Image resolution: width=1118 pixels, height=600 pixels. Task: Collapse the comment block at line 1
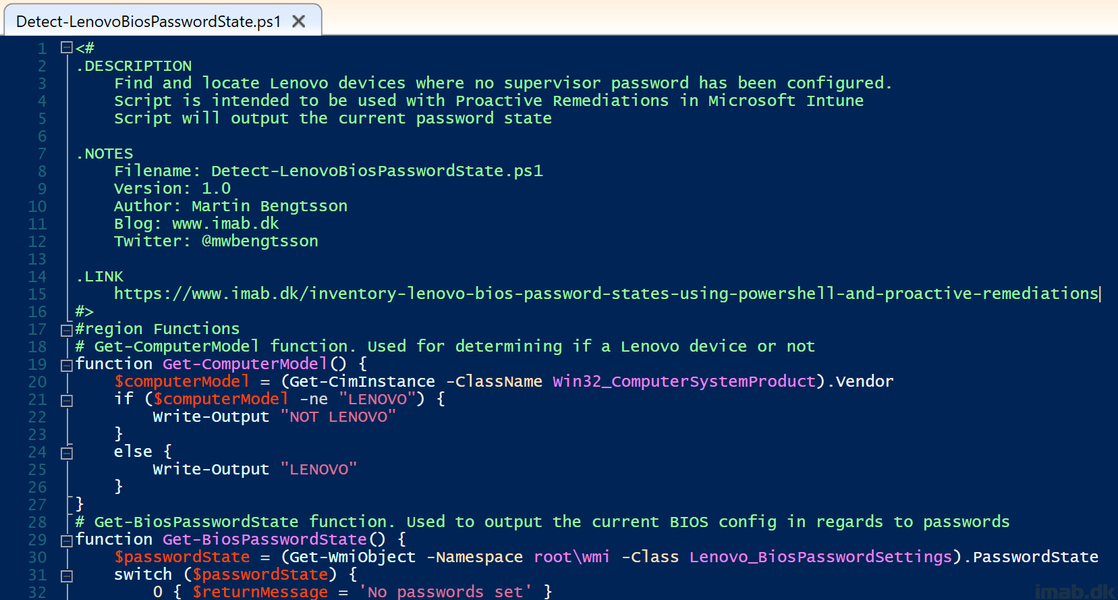tap(66, 47)
